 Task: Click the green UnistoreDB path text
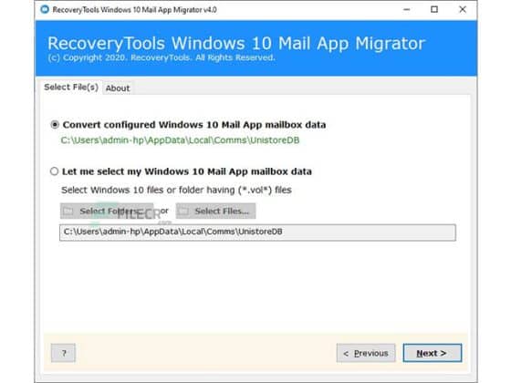click(180, 140)
